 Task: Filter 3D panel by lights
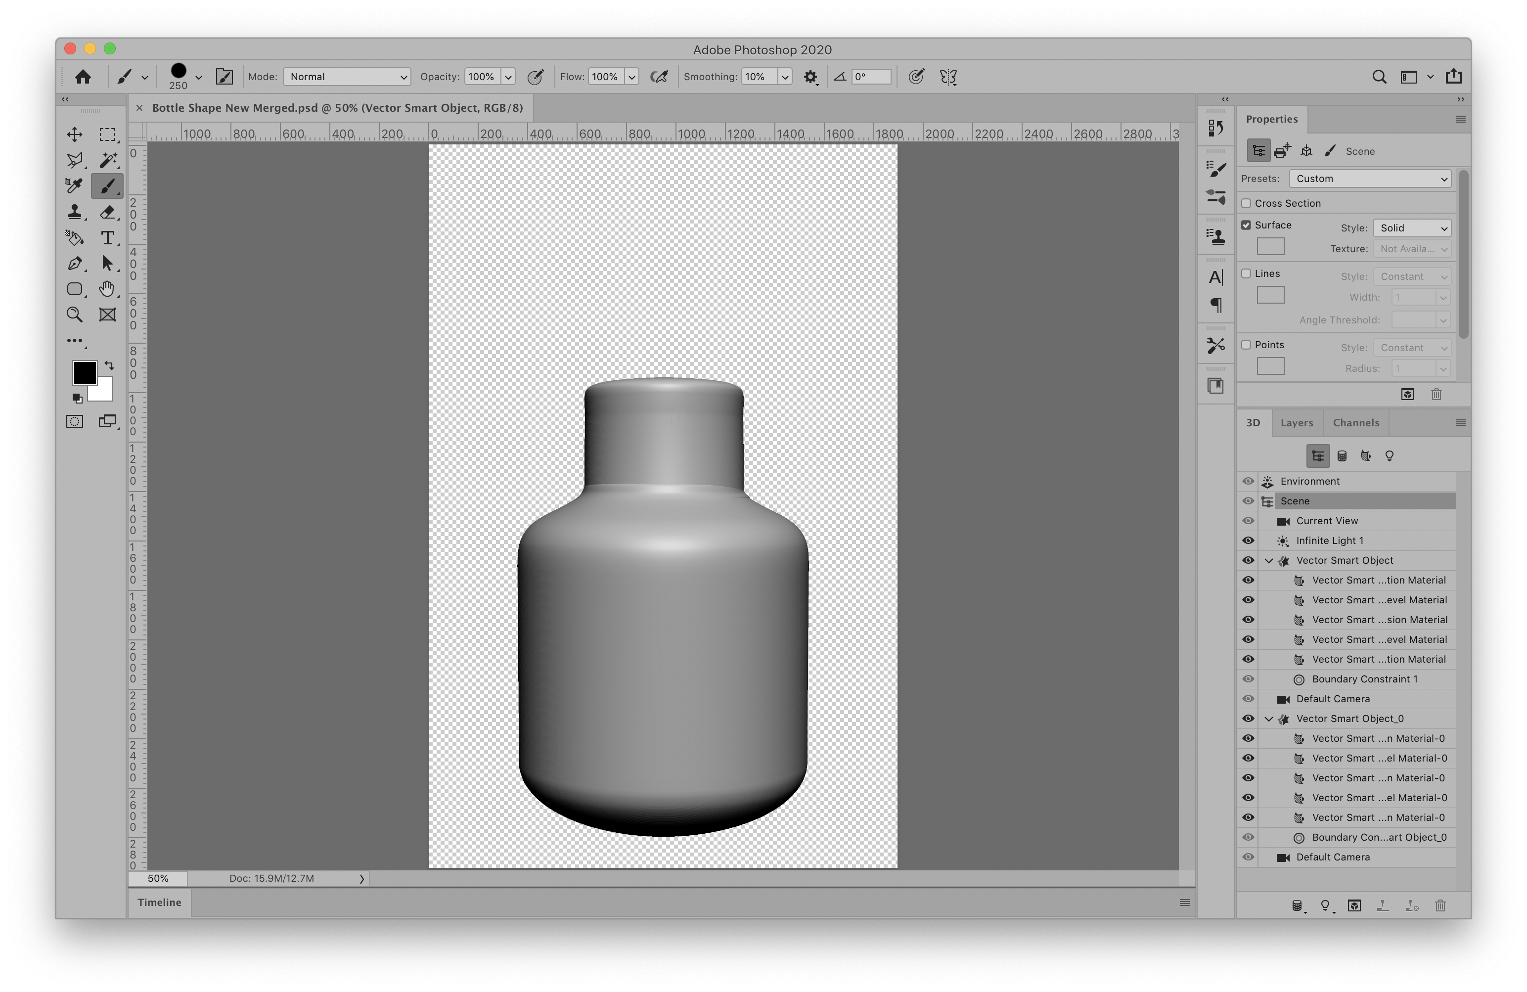1389,456
